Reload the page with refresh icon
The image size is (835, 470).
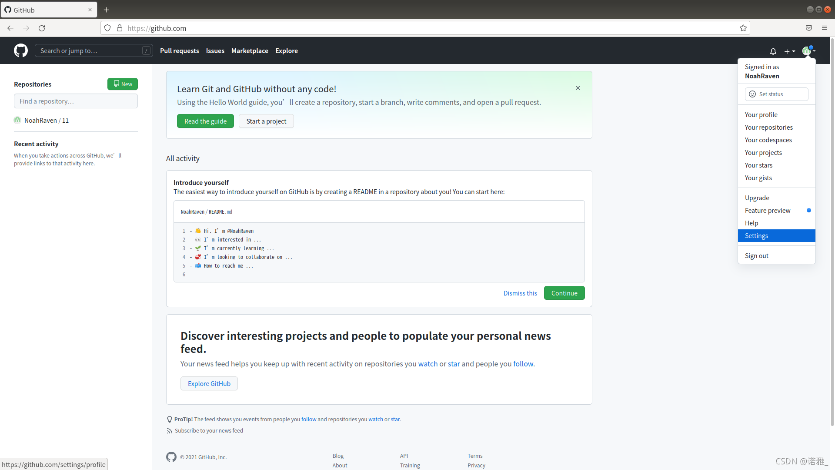42,28
